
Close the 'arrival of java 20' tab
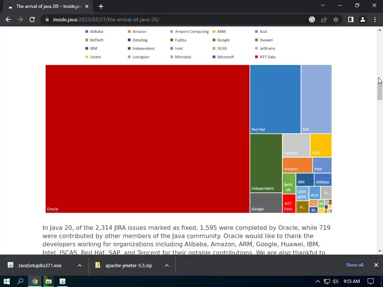pos(87,7)
